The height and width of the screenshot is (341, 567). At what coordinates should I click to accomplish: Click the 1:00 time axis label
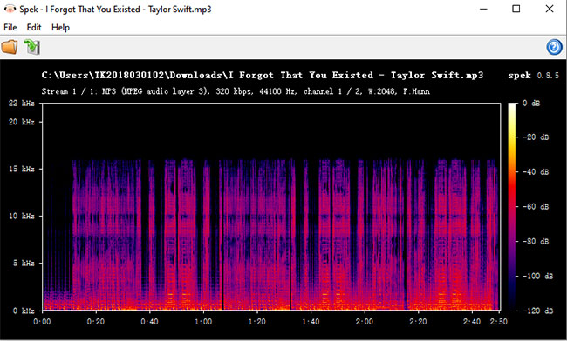point(203,322)
